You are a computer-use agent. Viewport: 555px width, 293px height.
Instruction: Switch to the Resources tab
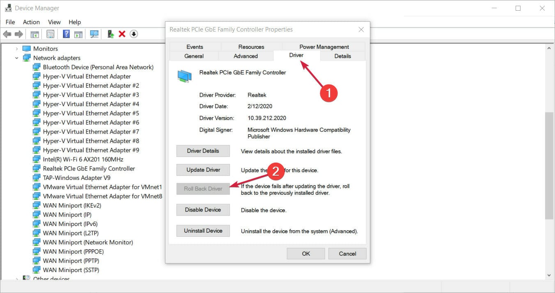pos(251,47)
